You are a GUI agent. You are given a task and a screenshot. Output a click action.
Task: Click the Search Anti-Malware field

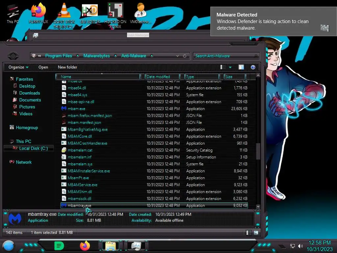[226, 56]
